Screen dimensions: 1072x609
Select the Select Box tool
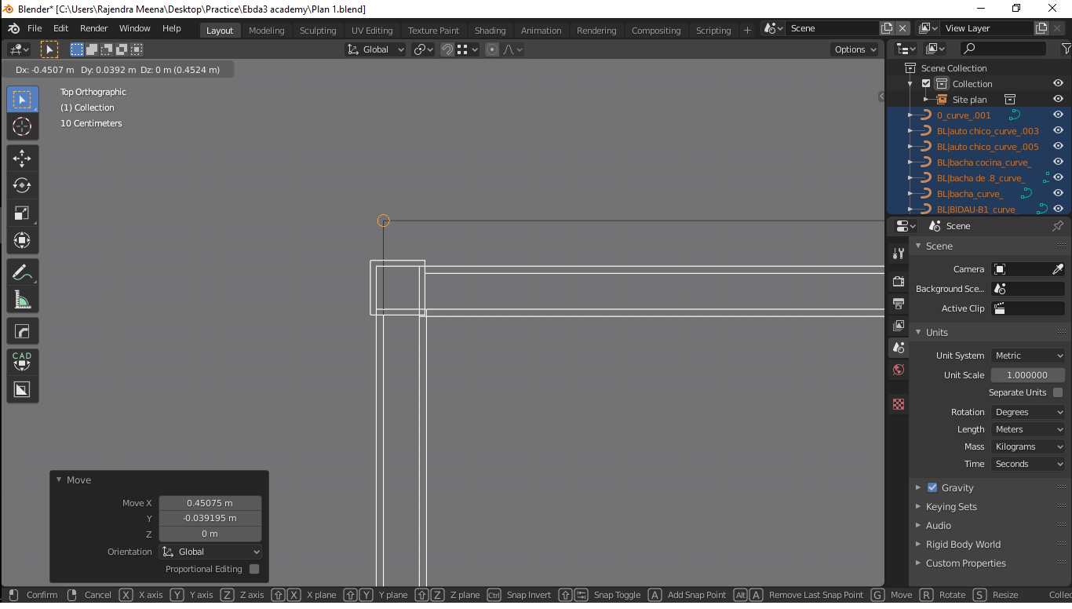pyautogui.click(x=22, y=100)
